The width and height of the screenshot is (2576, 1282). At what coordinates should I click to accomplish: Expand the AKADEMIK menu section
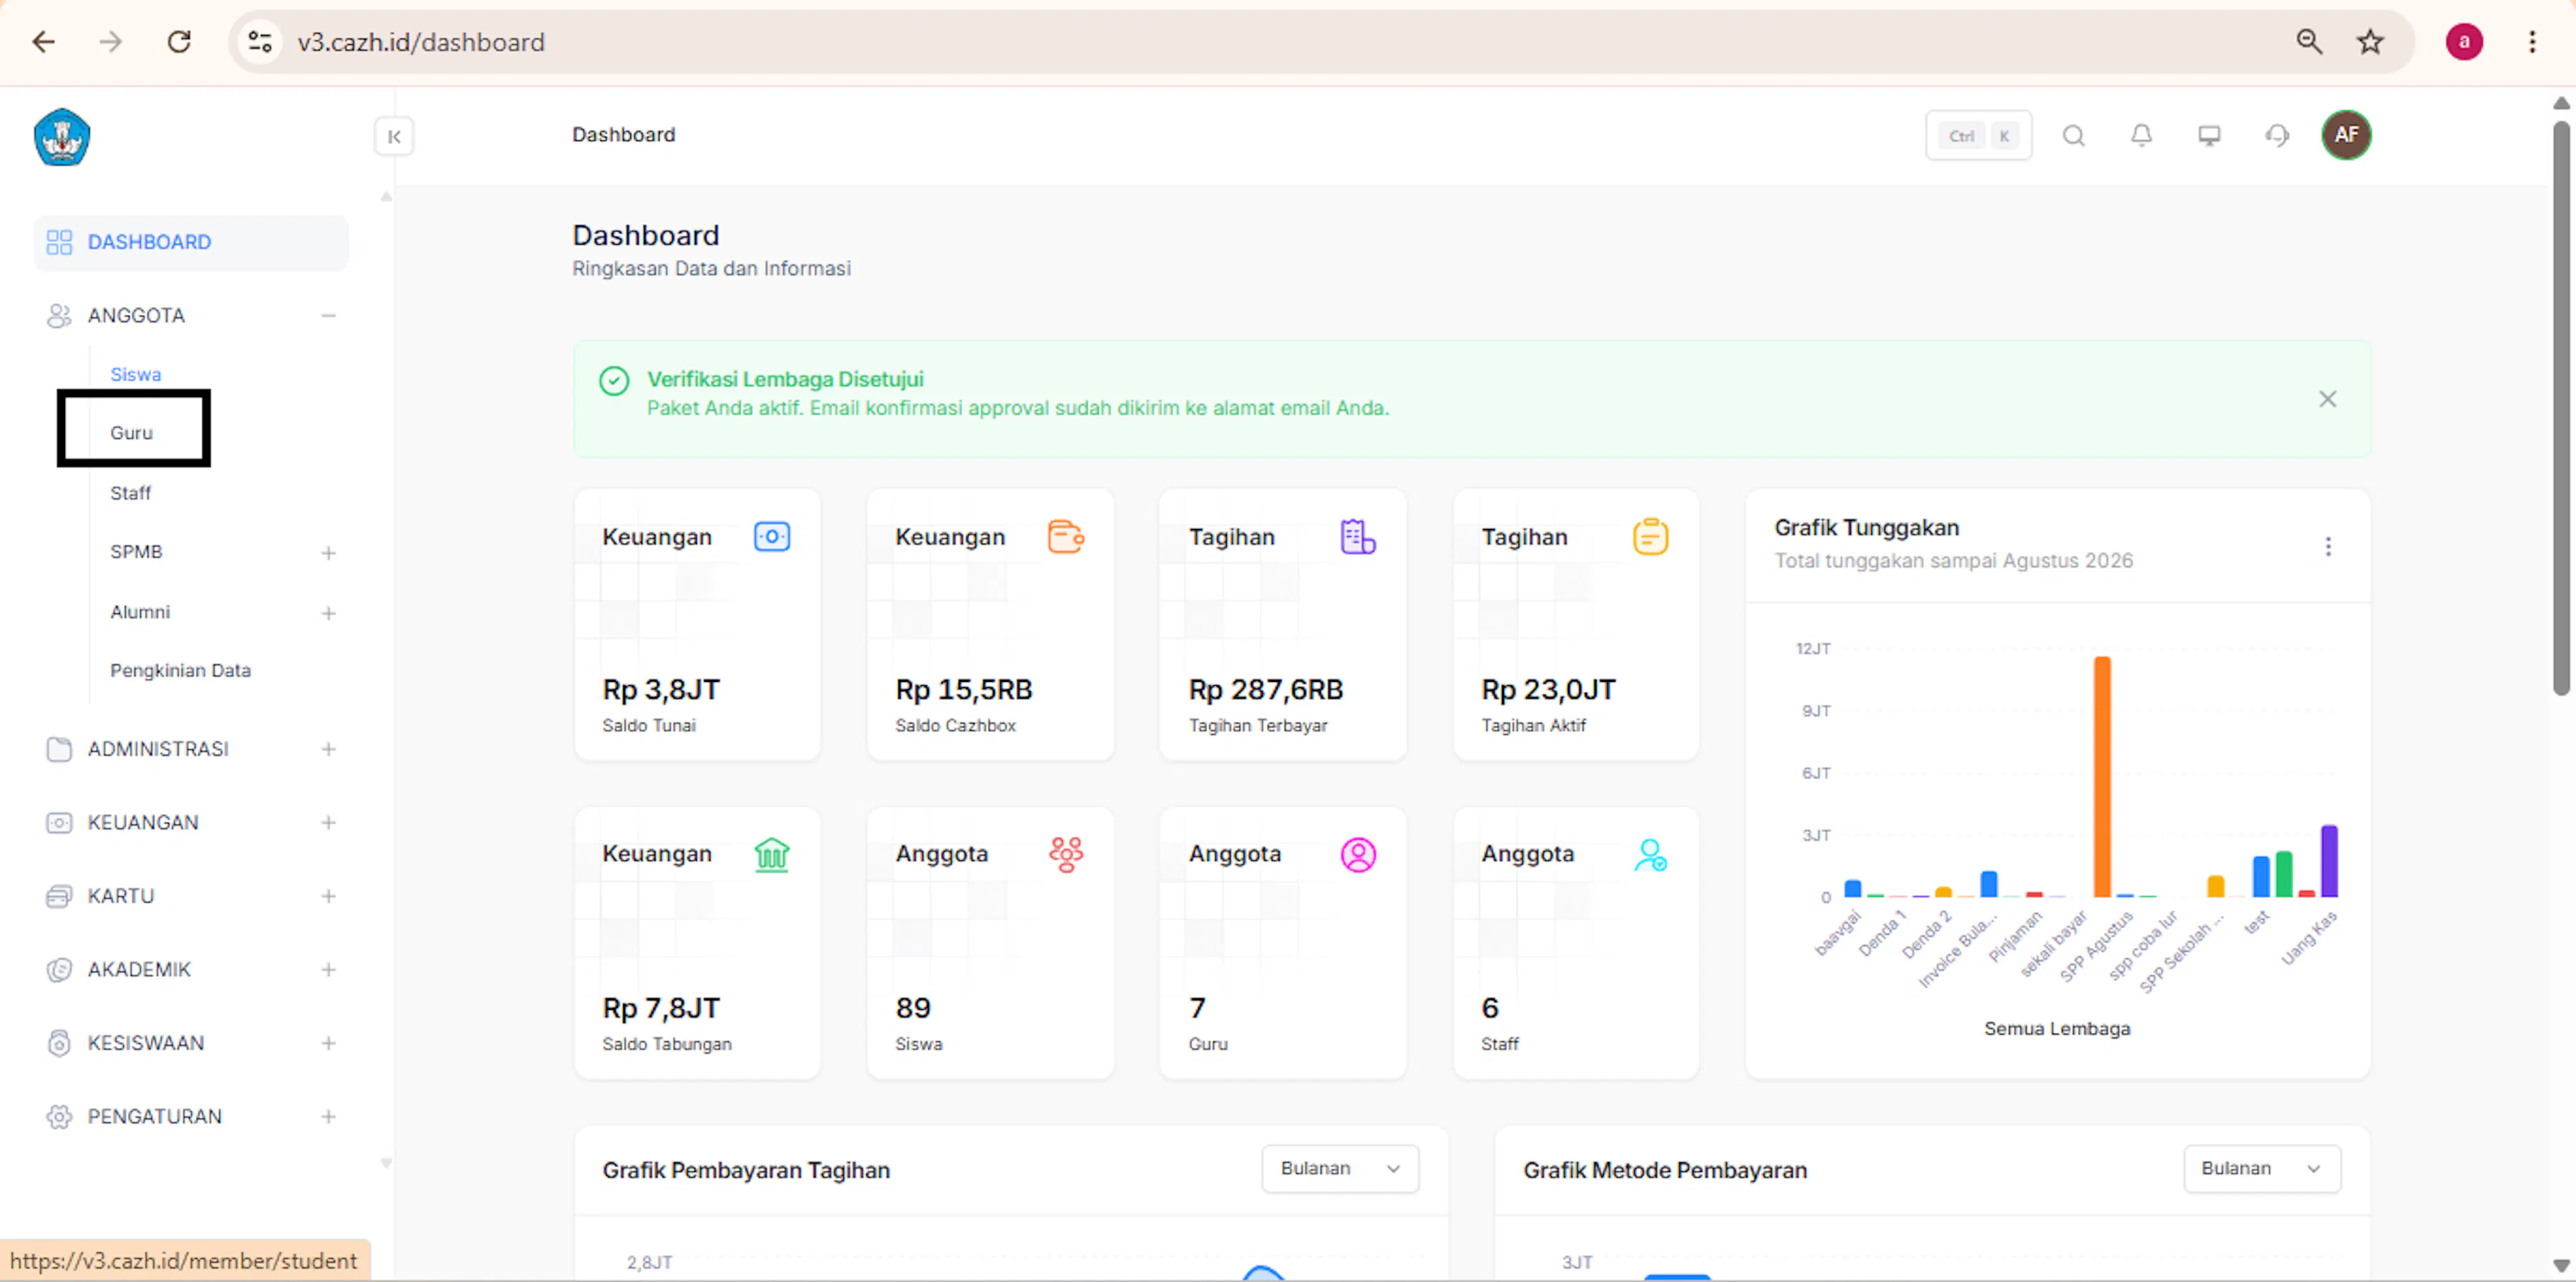[328, 970]
